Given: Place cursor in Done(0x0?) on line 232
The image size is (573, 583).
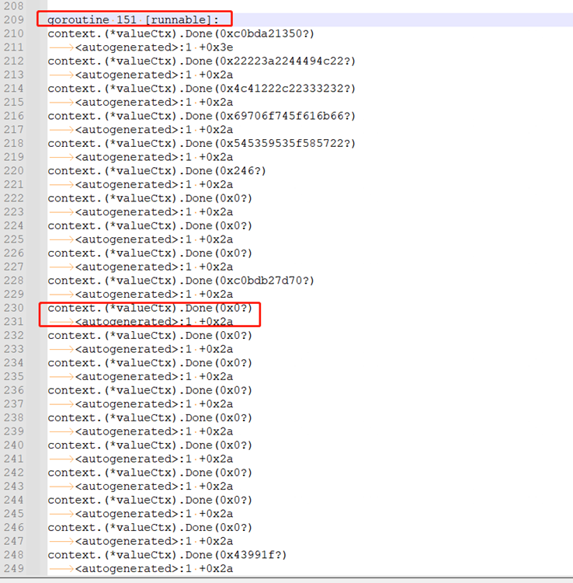Looking at the screenshot, I should (150, 336).
